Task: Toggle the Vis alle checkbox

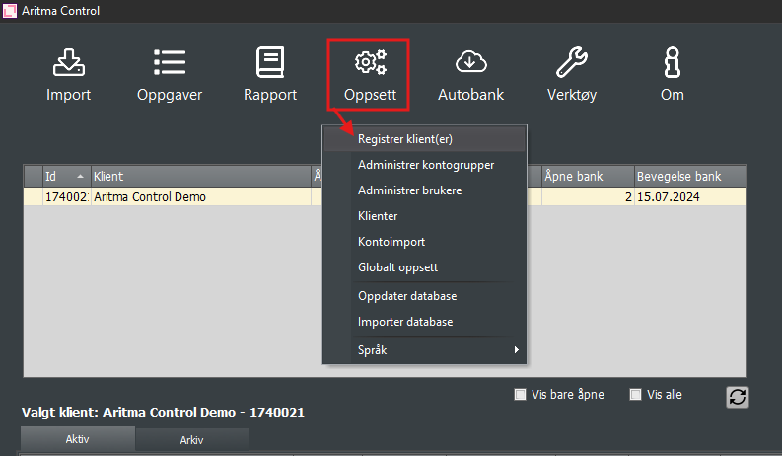Action: pos(635,395)
